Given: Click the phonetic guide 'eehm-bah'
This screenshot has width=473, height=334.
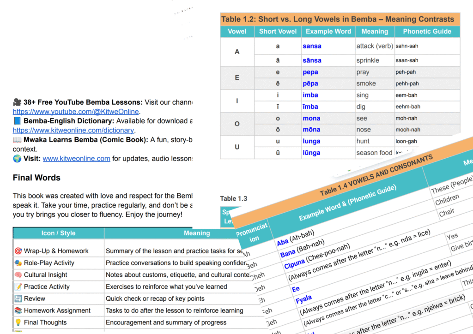Looking at the screenshot, I should tap(408, 107).
